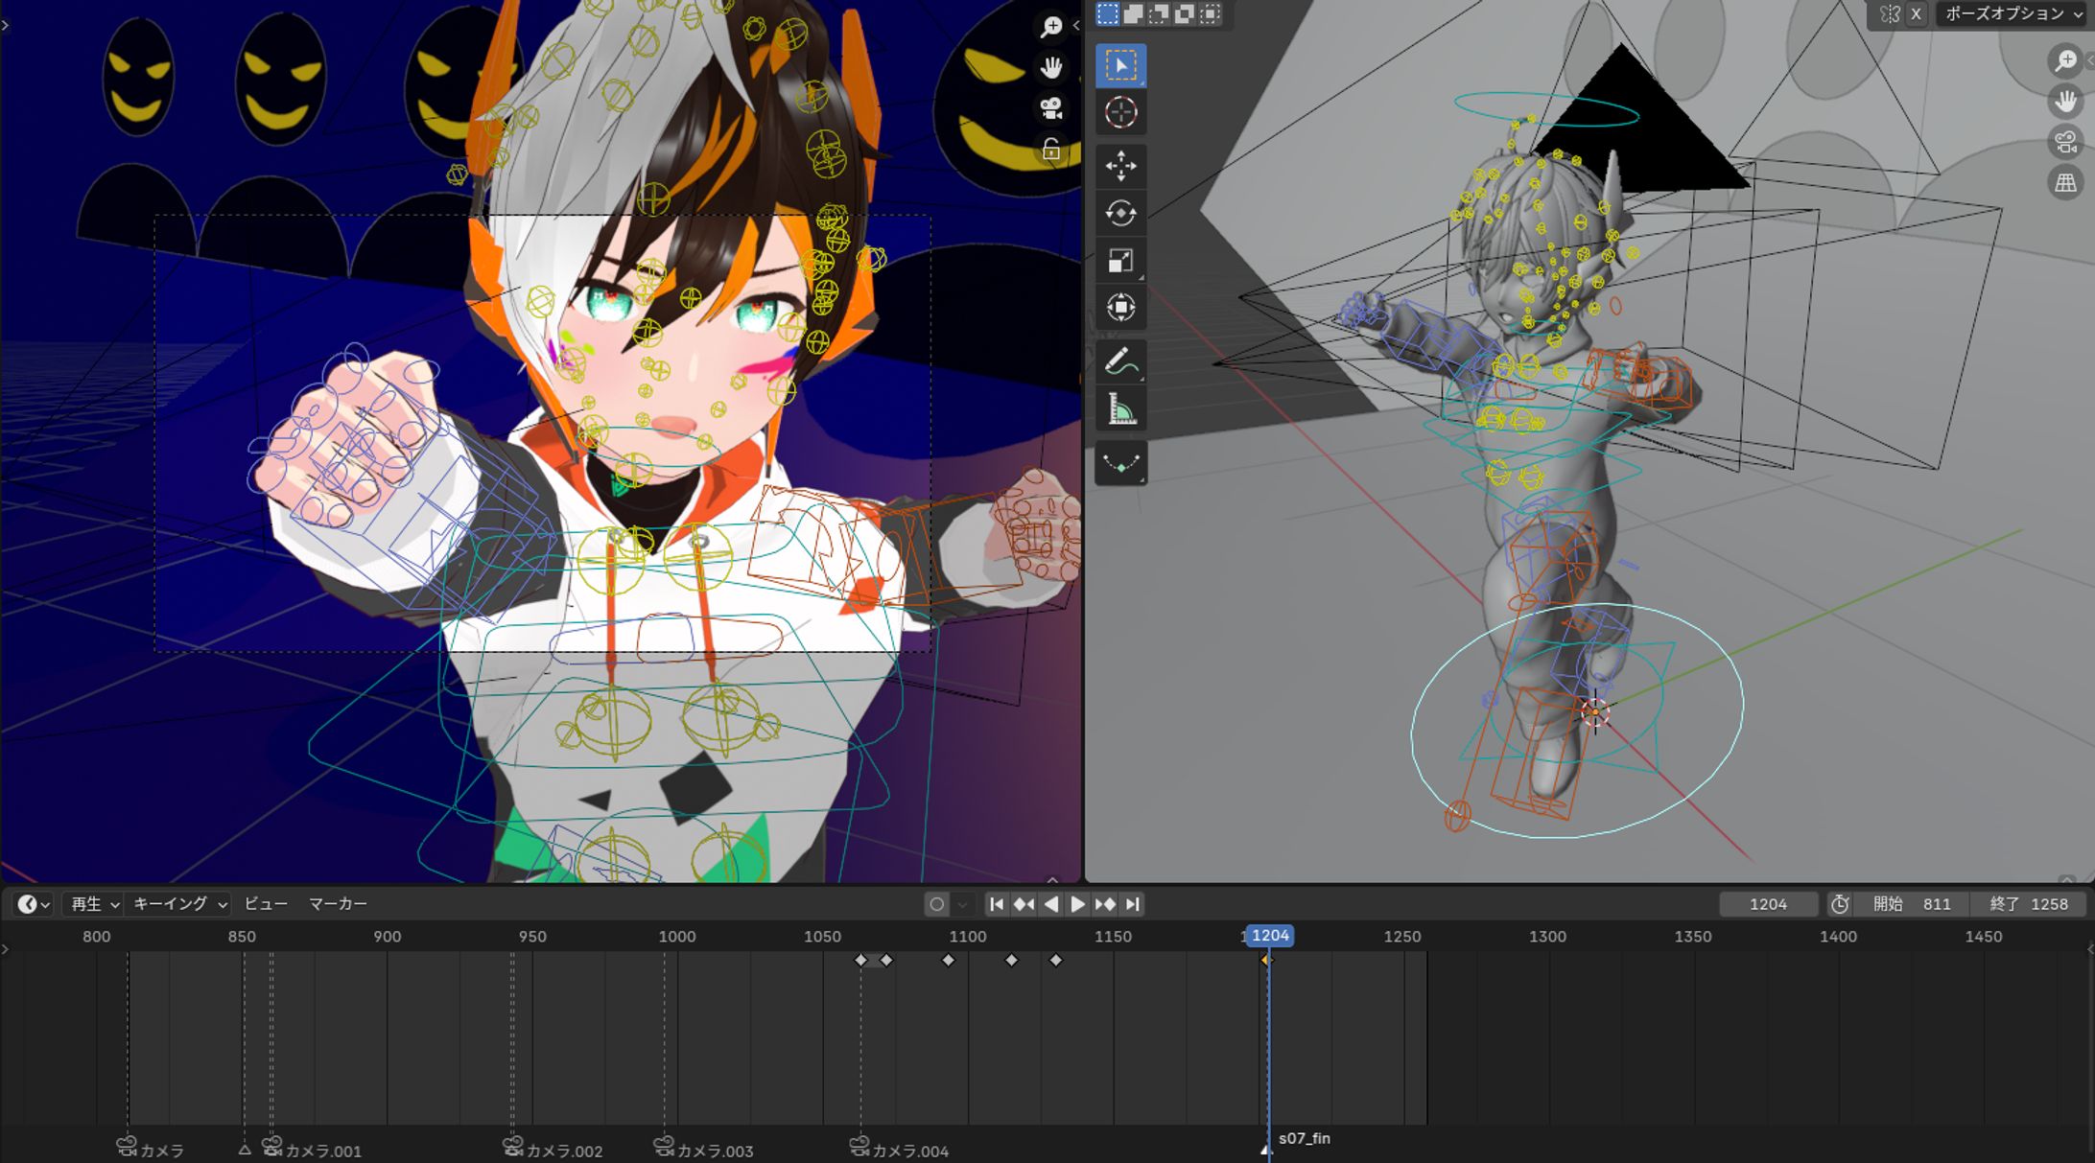Click the current frame field 1204
This screenshot has width=2095, height=1163.
pyautogui.click(x=1768, y=904)
